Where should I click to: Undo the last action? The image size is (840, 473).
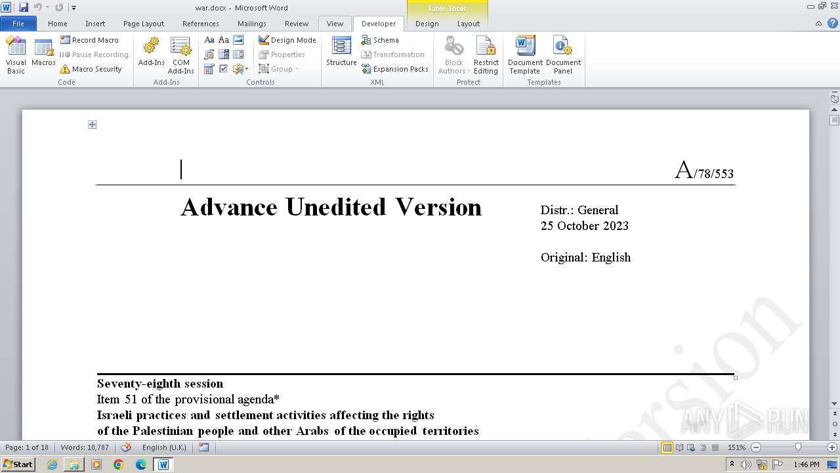37,7
